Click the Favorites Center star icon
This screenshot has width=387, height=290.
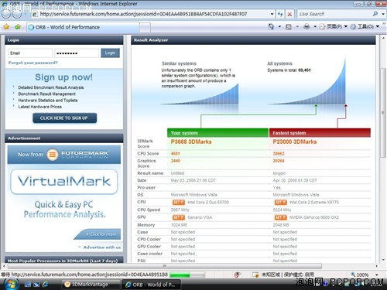coord(6,26)
